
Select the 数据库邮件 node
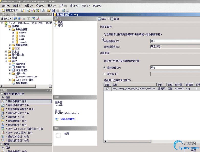21,83
